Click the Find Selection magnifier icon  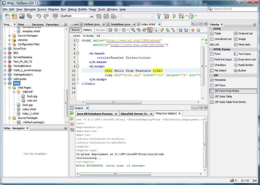133,30
